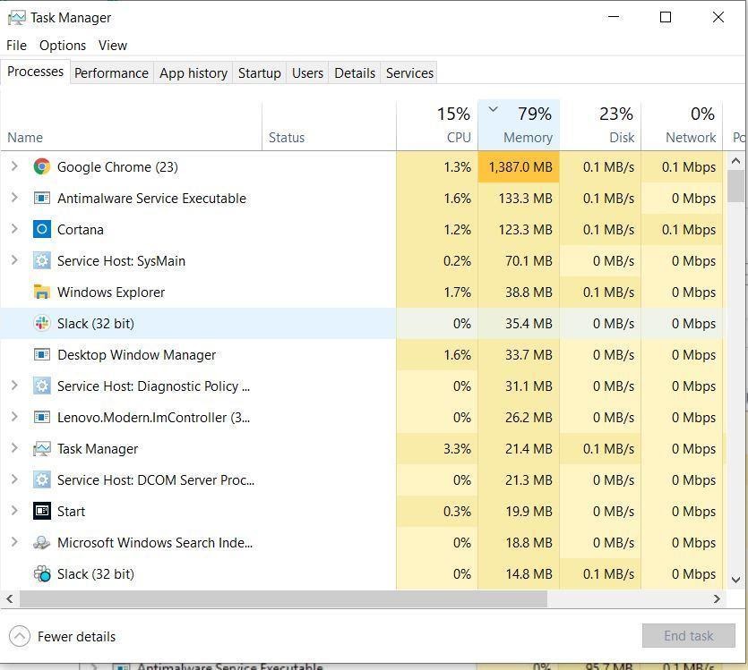Expand the Cortana process group

[x=14, y=230]
